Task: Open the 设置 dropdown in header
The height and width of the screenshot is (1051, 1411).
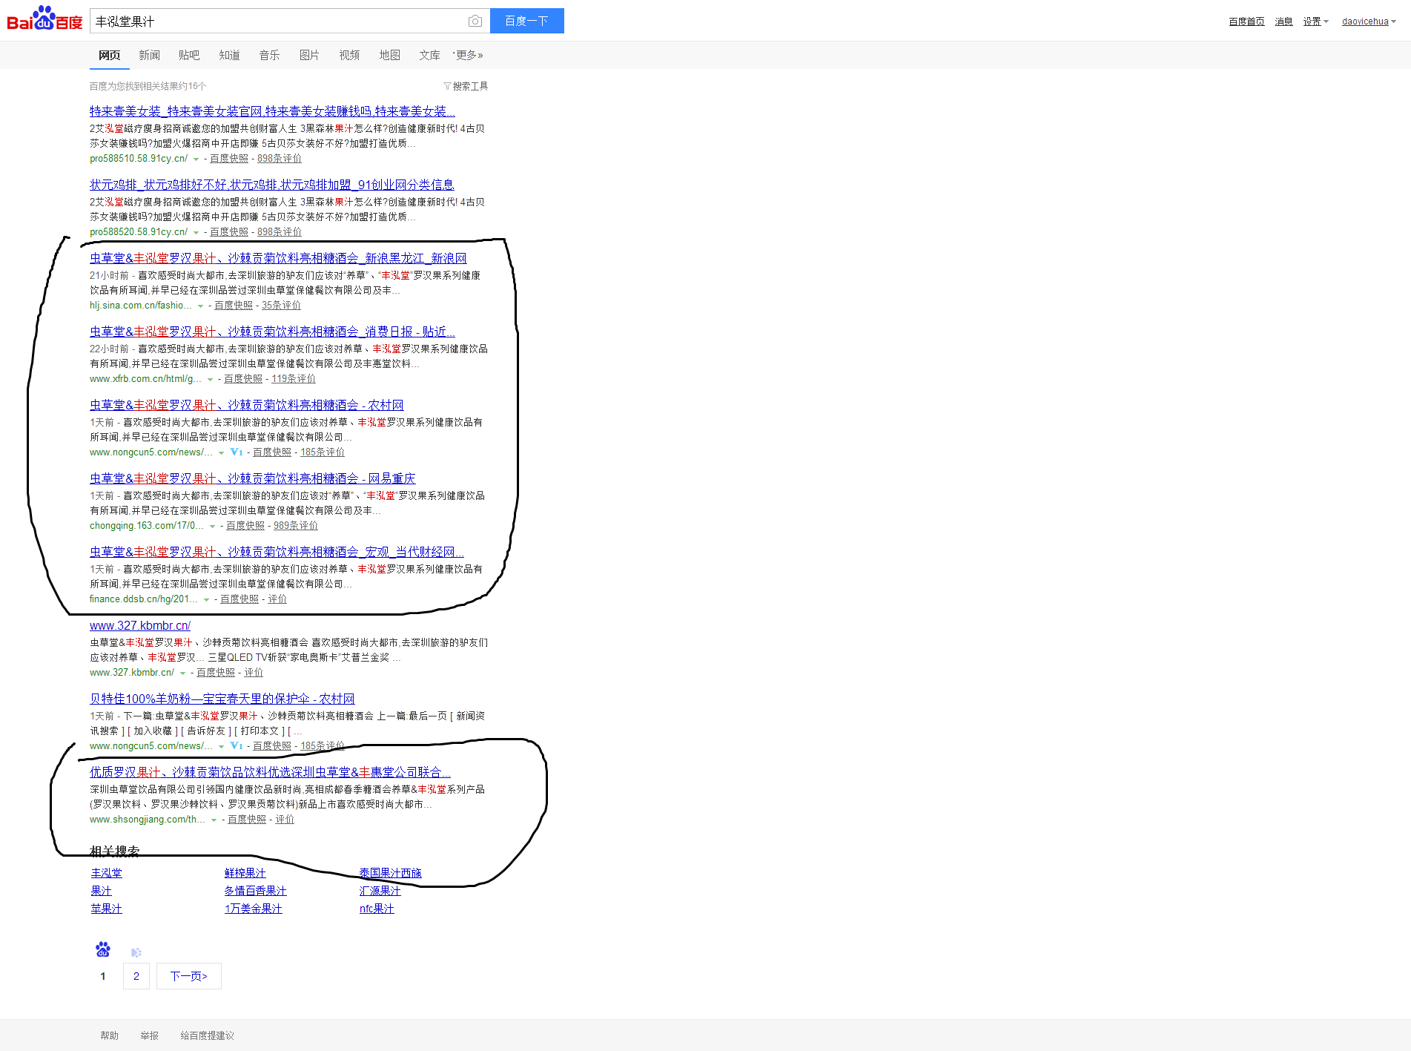Action: pos(1315,22)
